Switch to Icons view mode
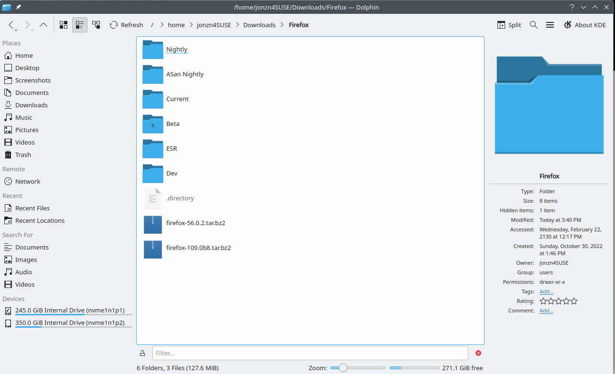 tap(64, 25)
